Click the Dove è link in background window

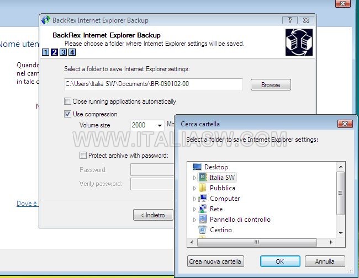click(27, 204)
